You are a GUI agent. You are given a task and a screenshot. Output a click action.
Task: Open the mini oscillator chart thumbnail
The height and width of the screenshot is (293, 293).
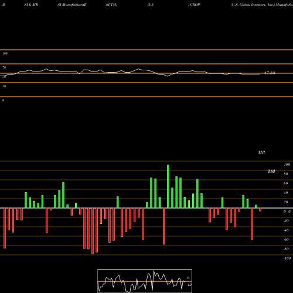[x=145, y=281]
